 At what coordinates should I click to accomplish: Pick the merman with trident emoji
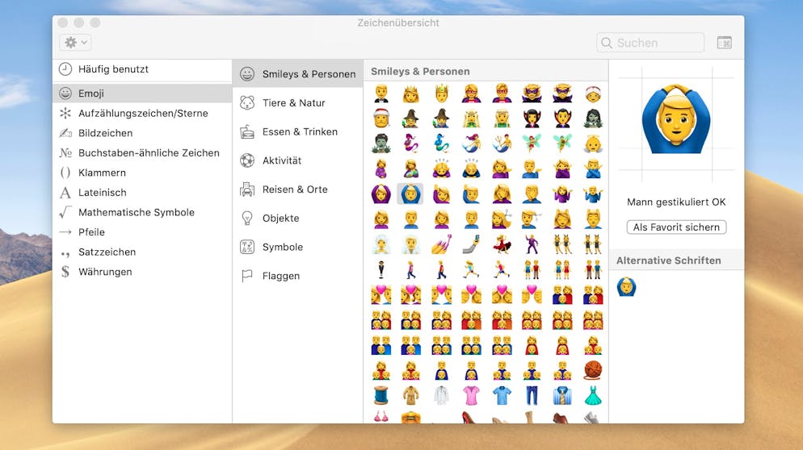point(502,144)
